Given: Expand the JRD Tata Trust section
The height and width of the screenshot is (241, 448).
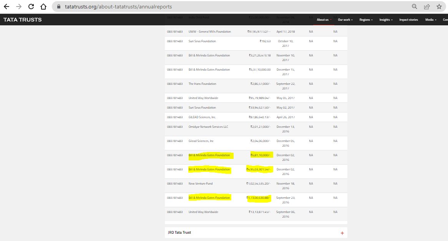Looking at the screenshot, I should [x=256, y=233].
